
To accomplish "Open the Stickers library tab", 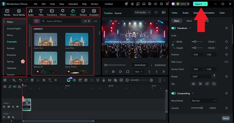I will tap(83, 12).
